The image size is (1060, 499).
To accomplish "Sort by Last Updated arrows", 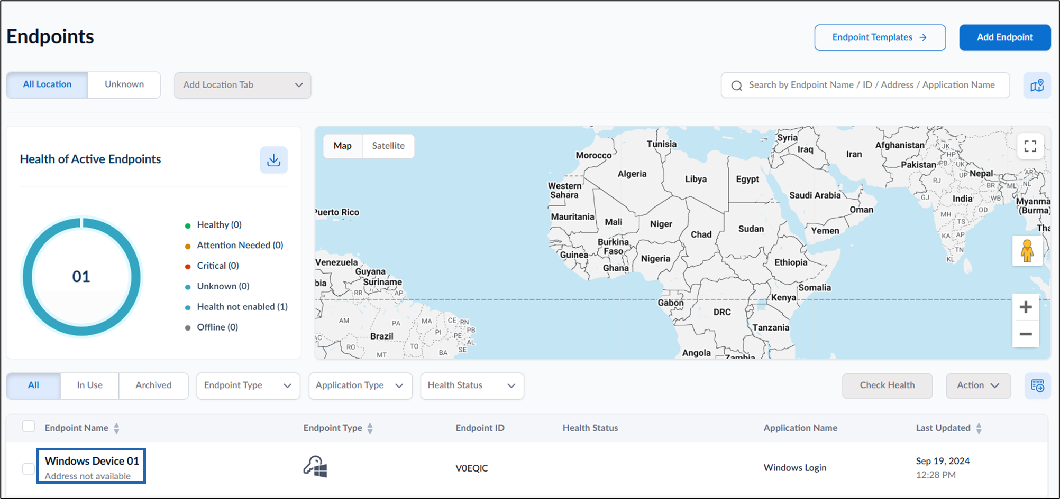I will click(x=979, y=428).
